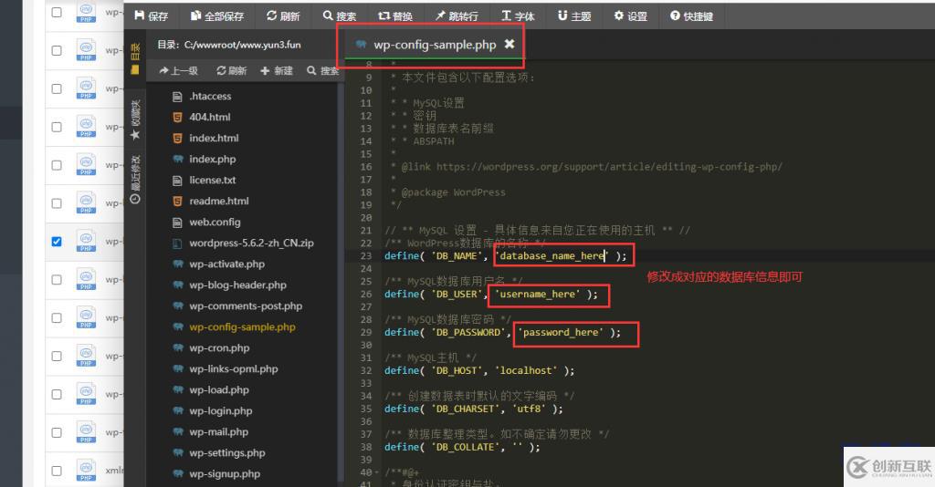Screen dimensions: 935x487
Task: Open license.txt in the file tree
Action: (212, 180)
